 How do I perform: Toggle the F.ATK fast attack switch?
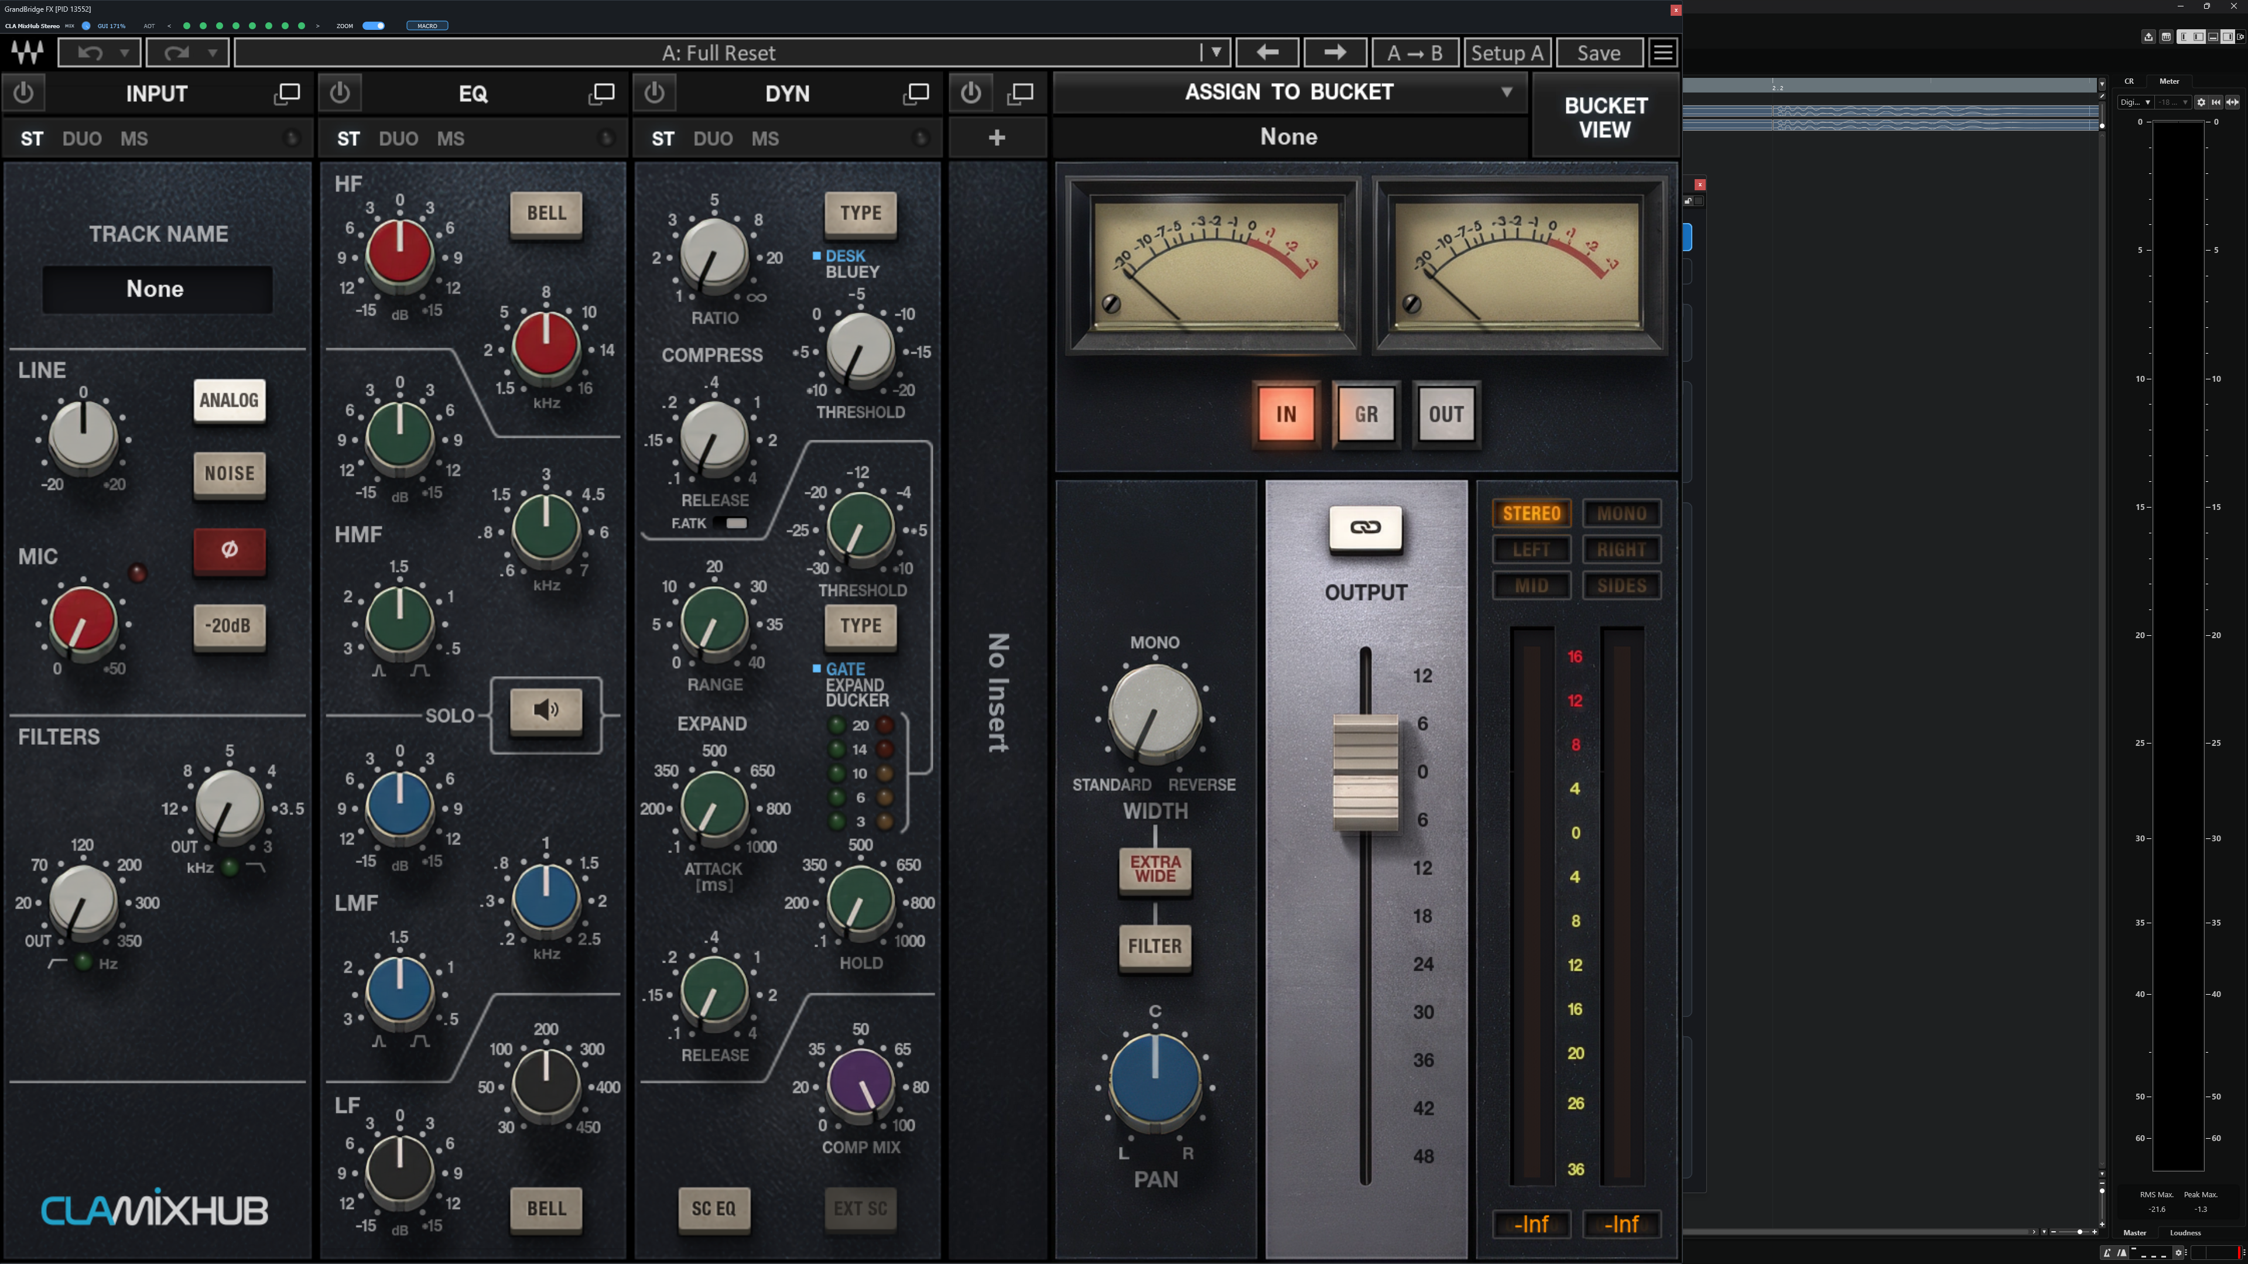coord(730,523)
